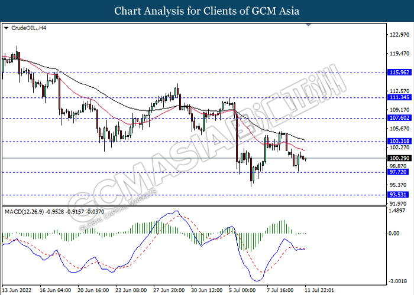Select the 115.962 price level label
This screenshot has width=414, height=295.
[399, 72]
